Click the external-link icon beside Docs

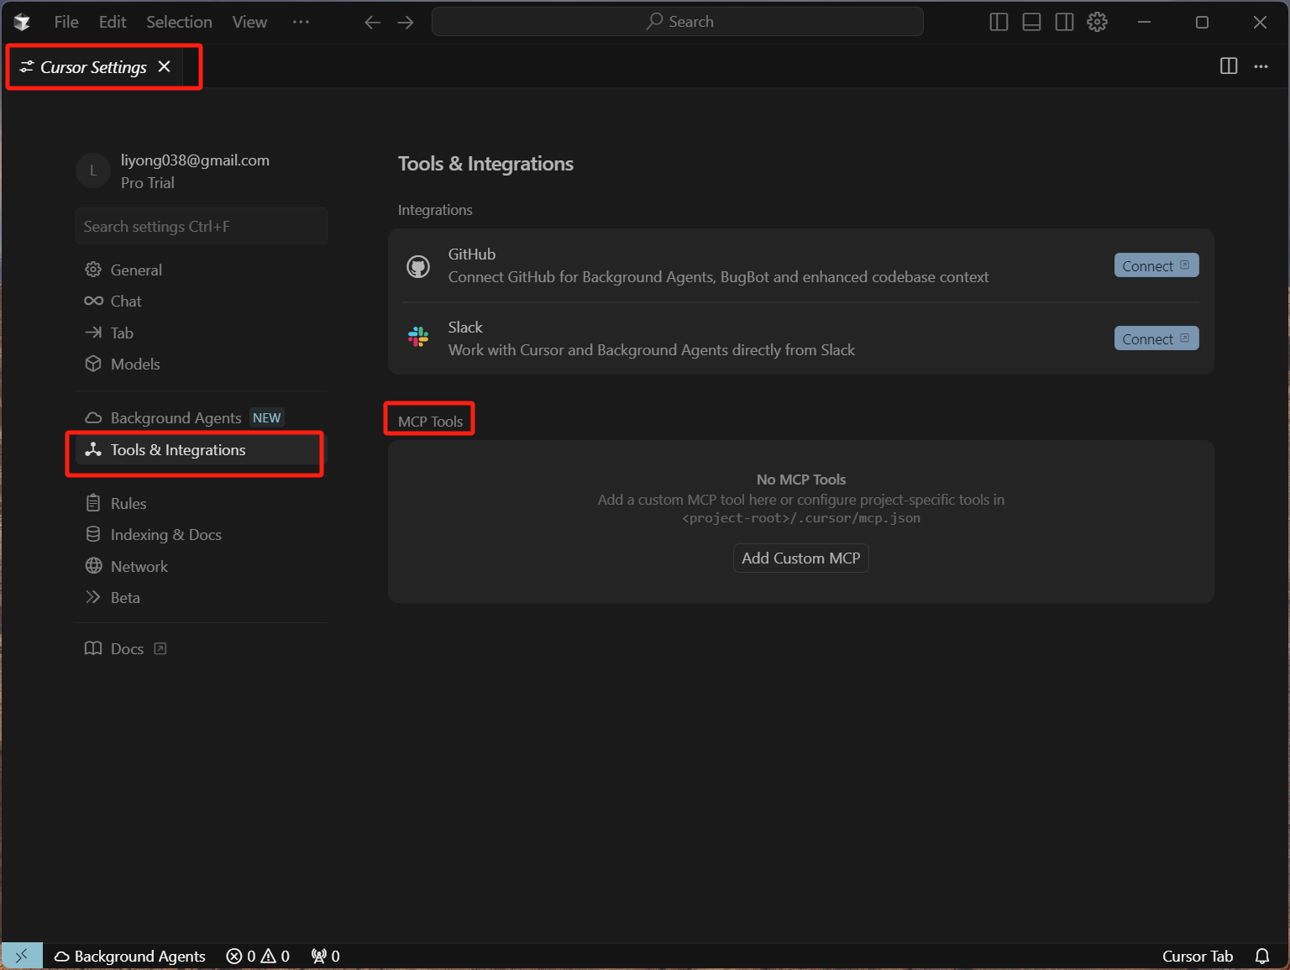point(160,648)
